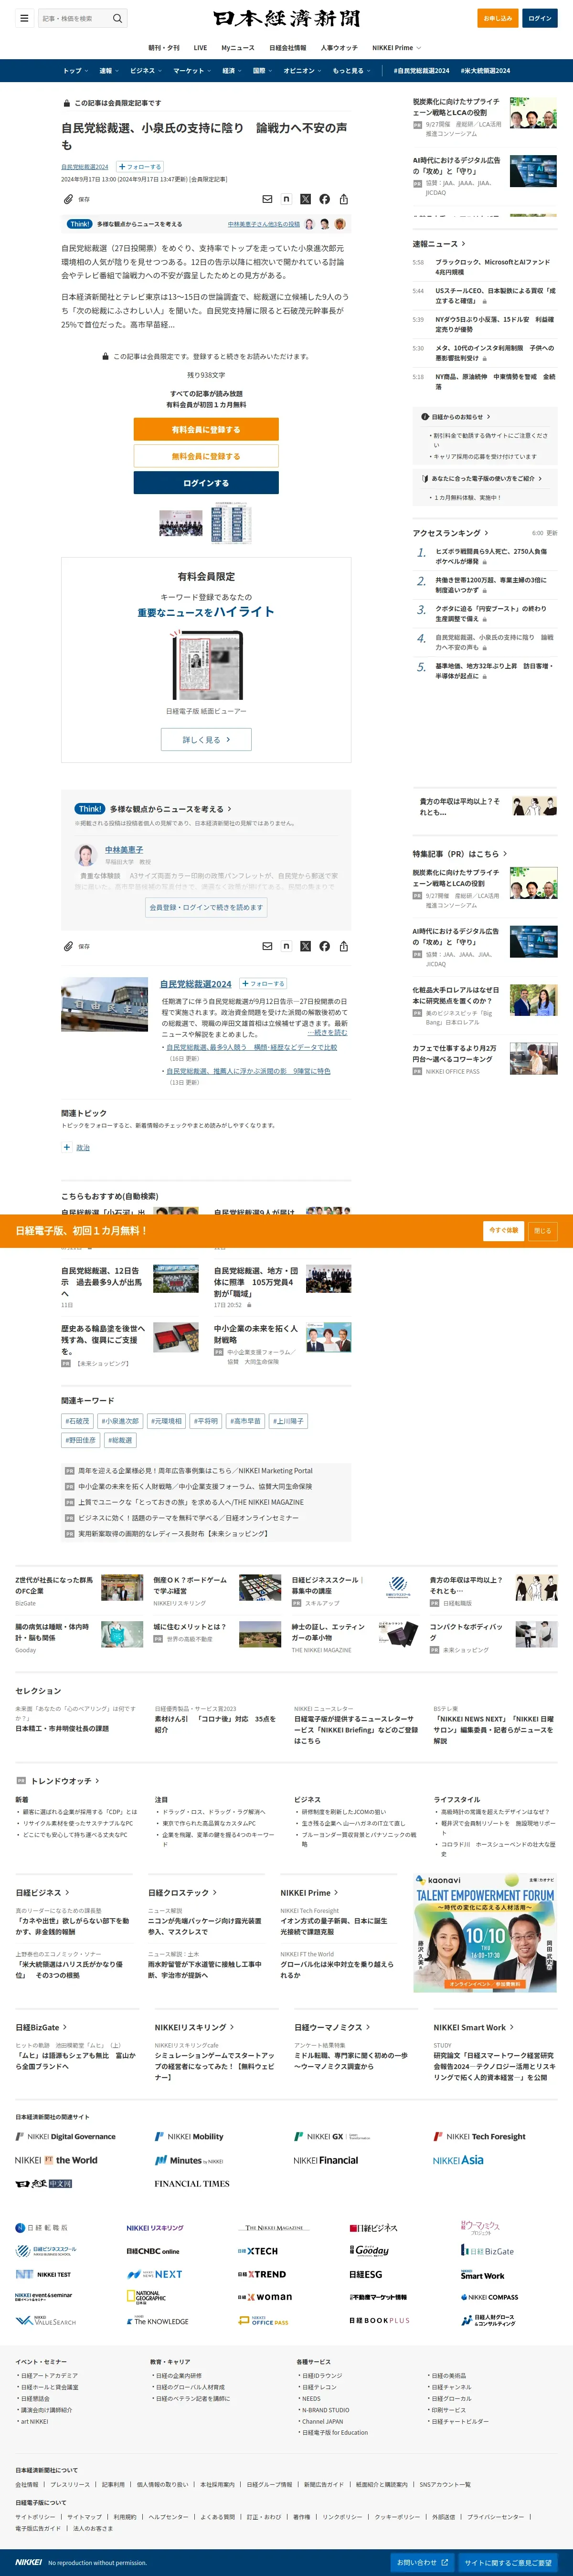573x2576 pixels.
Task: Share to X icon below comment box
Action: pyautogui.click(x=305, y=946)
